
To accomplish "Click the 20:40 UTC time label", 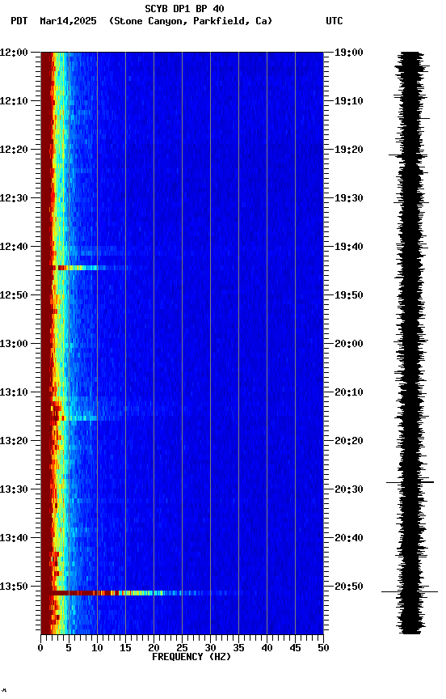I will click(349, 538).
